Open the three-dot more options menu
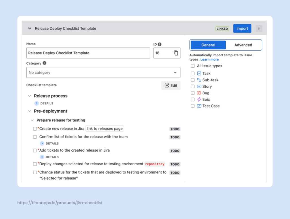This screenshot has width=290, height=219. click(259, 29)
